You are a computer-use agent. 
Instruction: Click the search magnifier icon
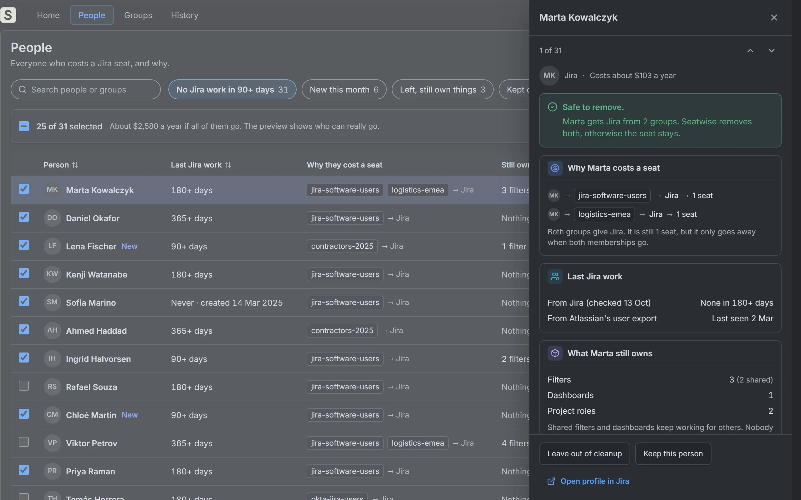tap(23, 89)
